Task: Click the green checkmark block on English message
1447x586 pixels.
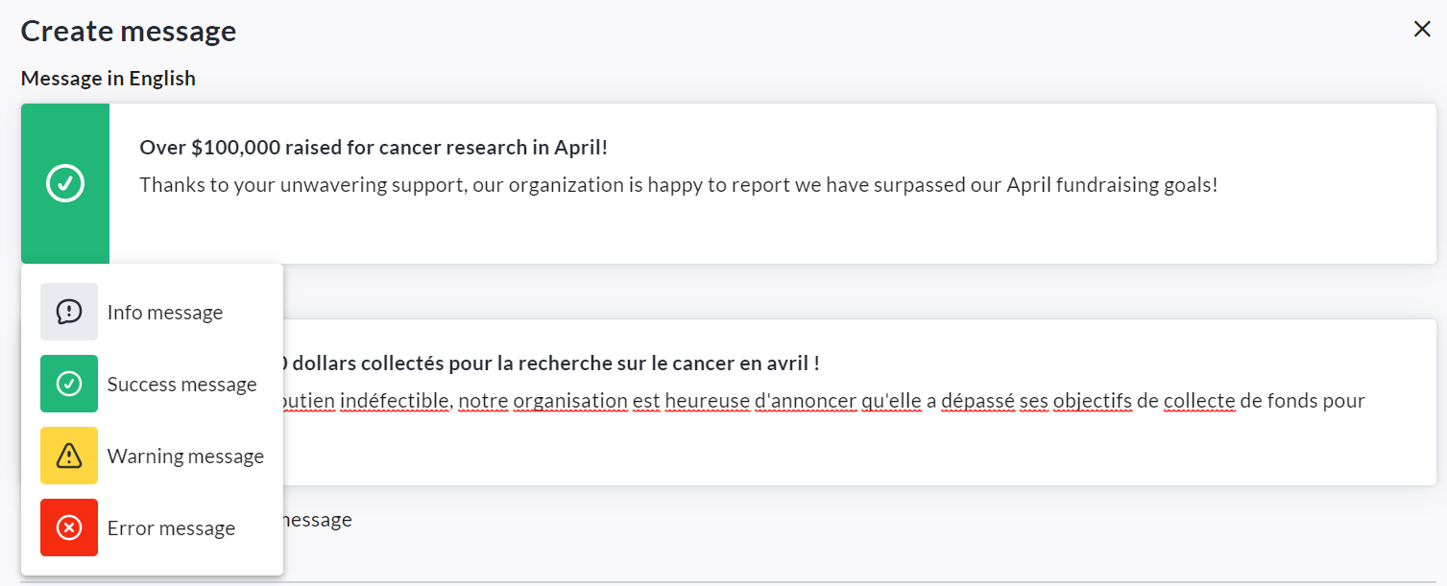Action: (65, 183)
